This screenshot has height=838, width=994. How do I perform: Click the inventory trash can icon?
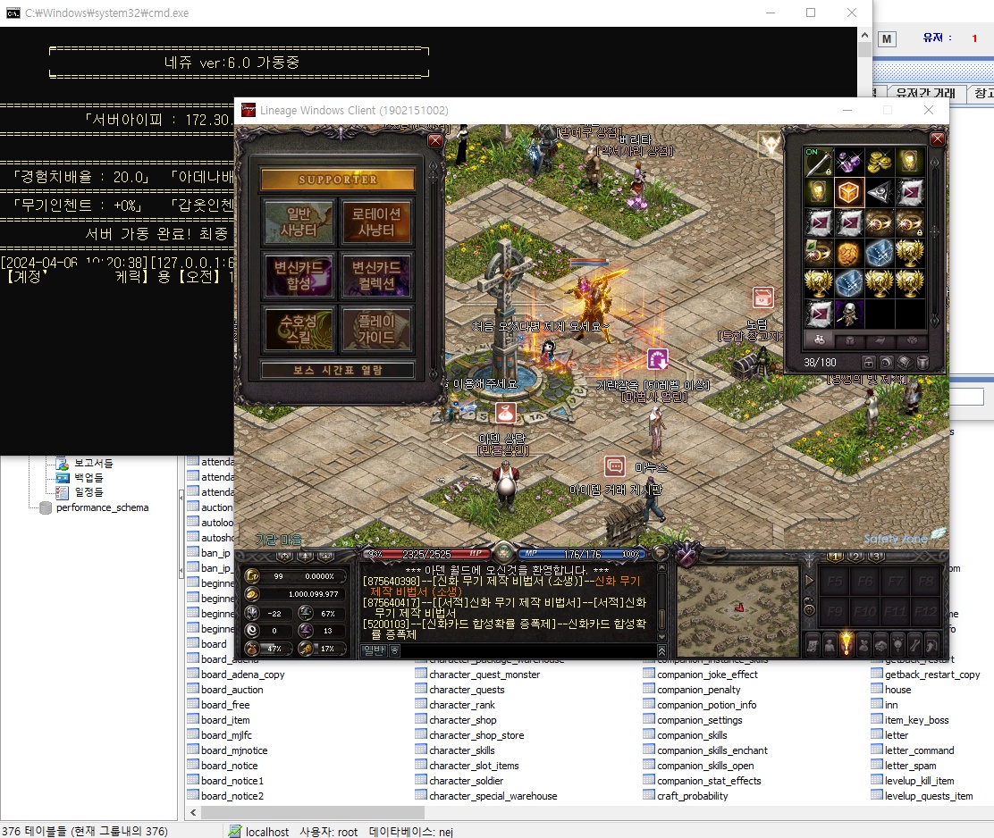tap(923, 363)
